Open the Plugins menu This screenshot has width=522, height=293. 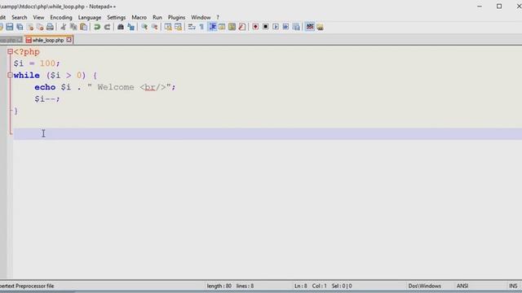[x=176, y=17]
